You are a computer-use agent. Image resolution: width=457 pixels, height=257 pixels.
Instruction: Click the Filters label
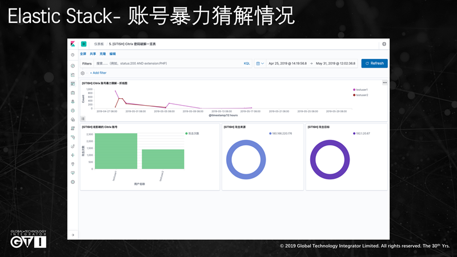click(x=87, y=63)
